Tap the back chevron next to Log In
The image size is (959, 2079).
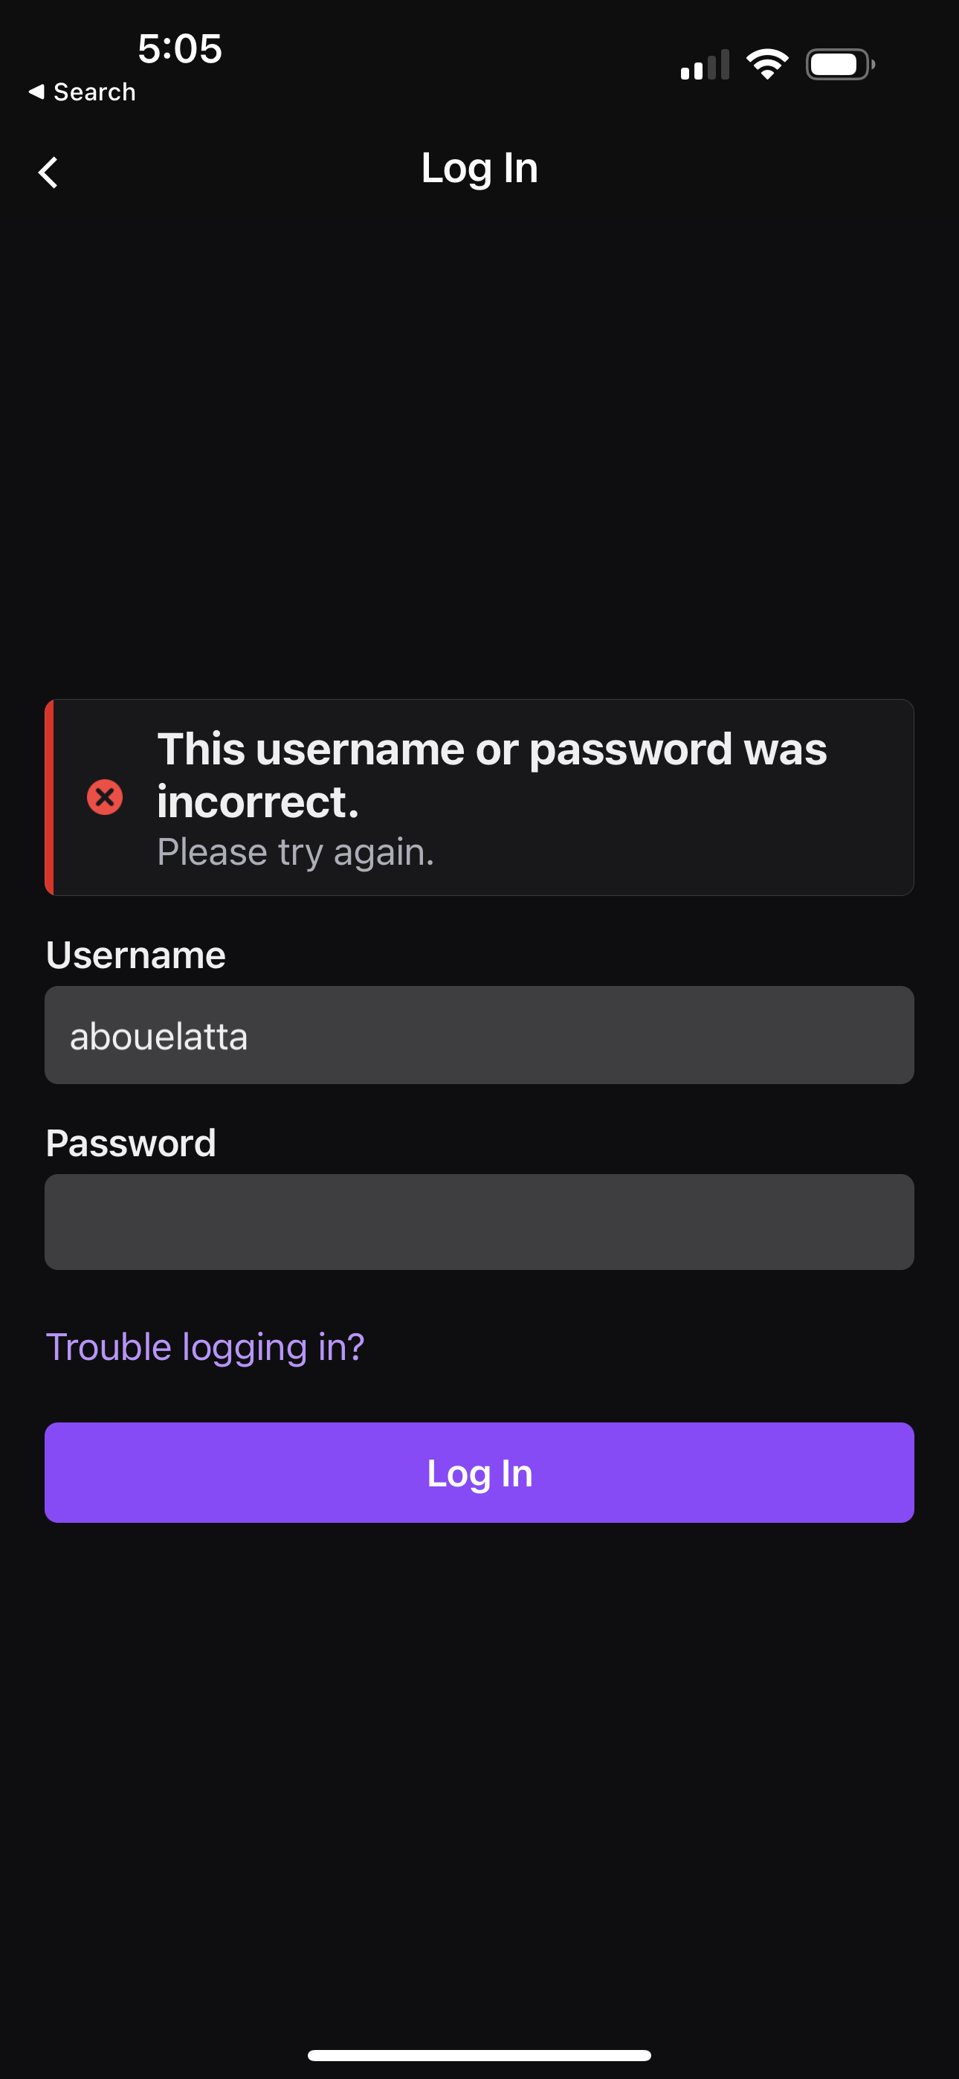pyautogui.click(x=48, y=170)
